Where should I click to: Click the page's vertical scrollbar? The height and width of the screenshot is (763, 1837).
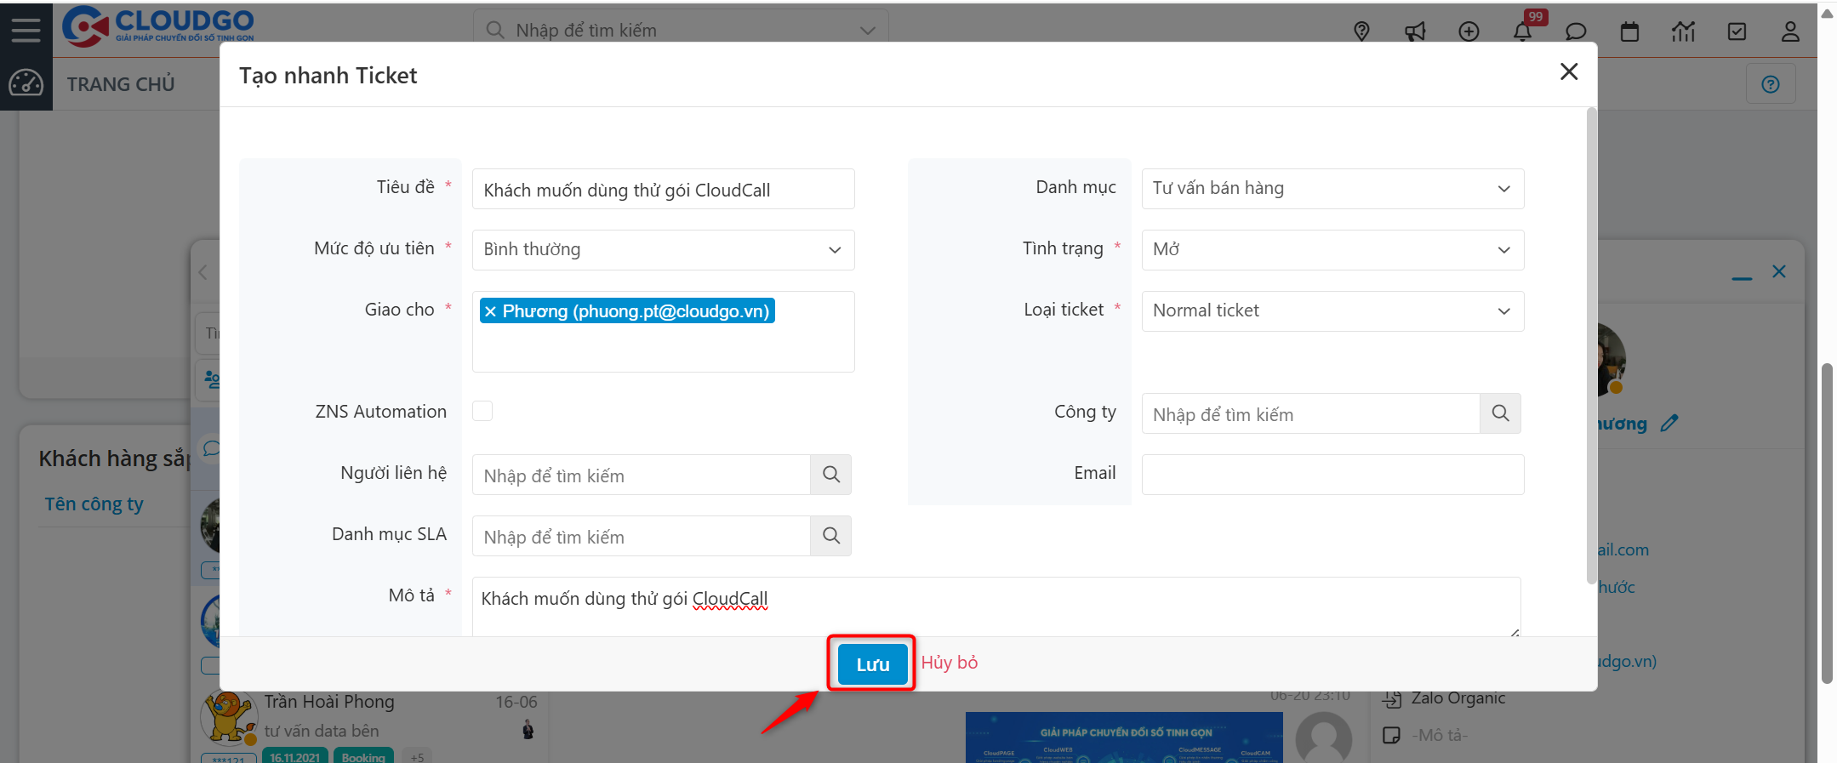pos(1827,523)
